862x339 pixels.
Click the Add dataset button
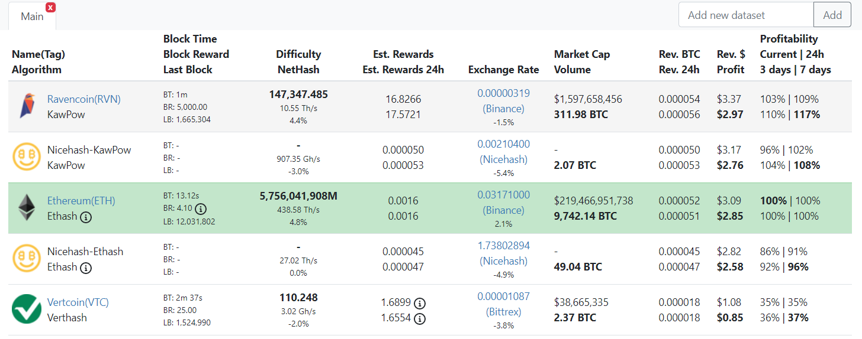pyautogui.click(x=832, y=15)
